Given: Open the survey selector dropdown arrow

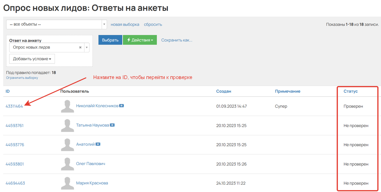Looking at the screenshot, I should pos(86,47).
